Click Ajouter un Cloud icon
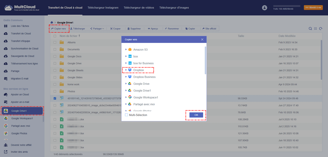 6,95
